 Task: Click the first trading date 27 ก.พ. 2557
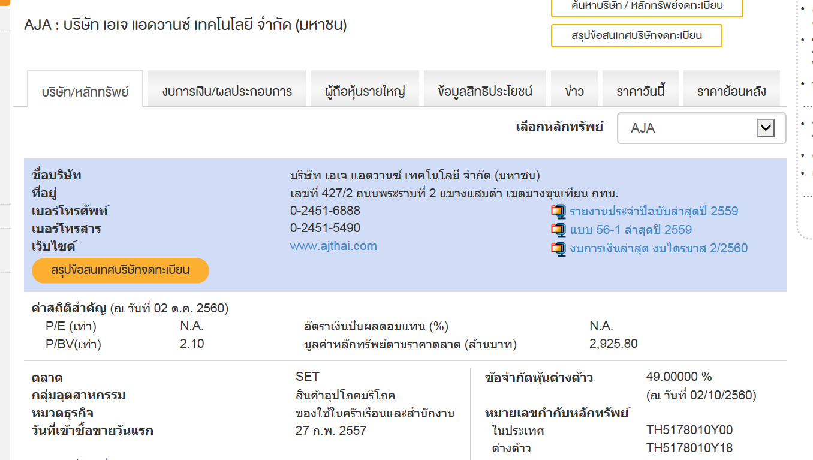tap(331, 431)
